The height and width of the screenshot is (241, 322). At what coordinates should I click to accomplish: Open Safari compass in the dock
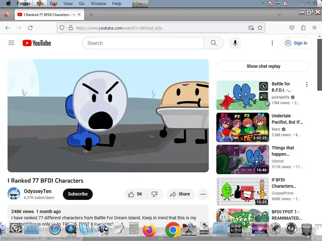[x=55, y=229]
